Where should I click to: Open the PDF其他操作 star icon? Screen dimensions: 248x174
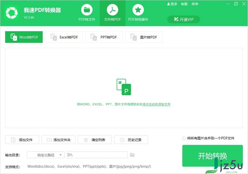pyautogui.click(x=138, y=10)
